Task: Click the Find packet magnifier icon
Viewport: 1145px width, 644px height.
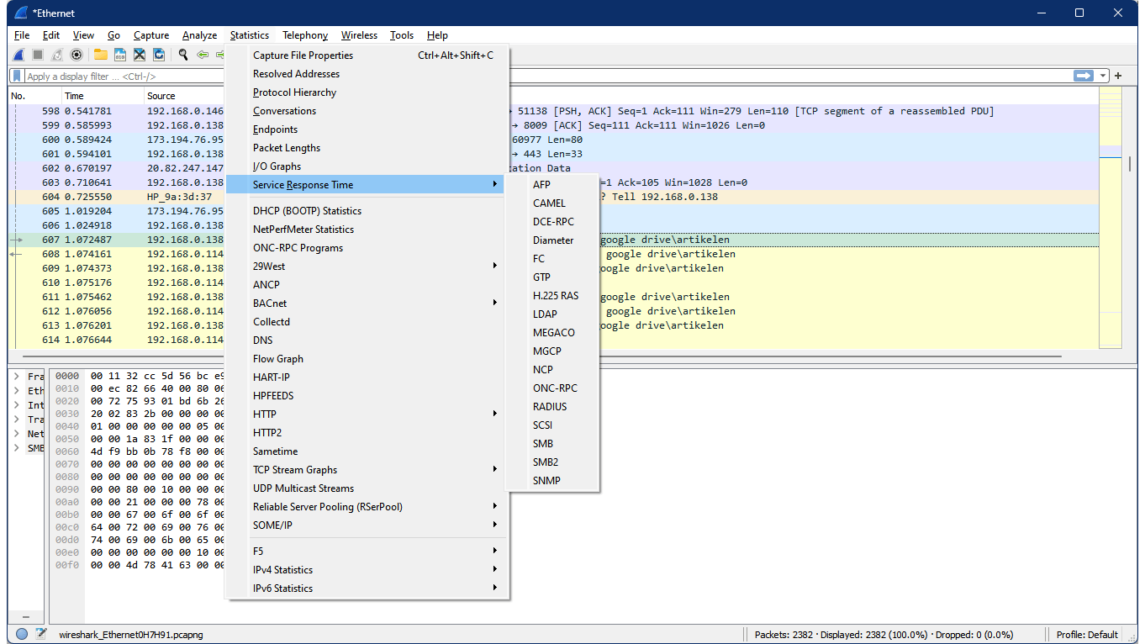Action: (183, 55)
